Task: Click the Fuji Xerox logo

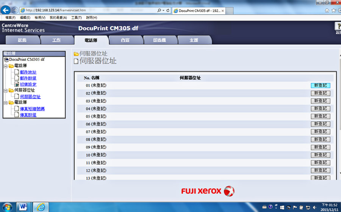Action: pyautogui.click(x=208, y=191)
